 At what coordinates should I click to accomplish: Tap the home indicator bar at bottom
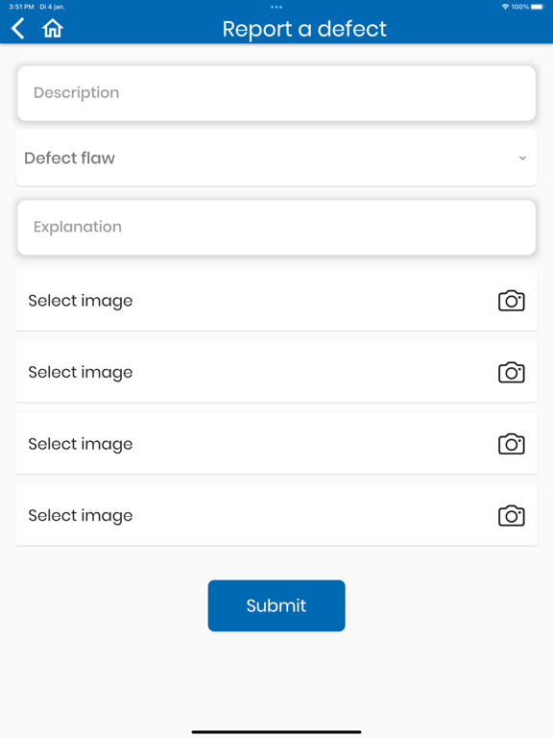[x=276, y=732]
